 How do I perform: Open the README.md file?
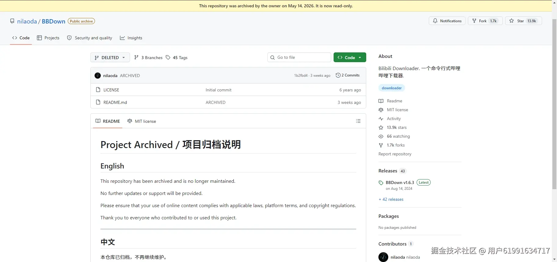click(115, 102)
